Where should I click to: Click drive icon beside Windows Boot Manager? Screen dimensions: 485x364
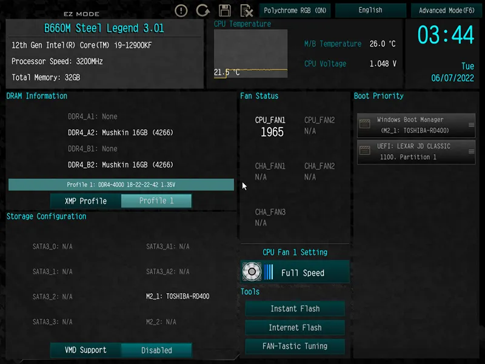[x=364, y=124]
